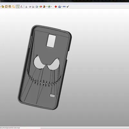Open dropdown arrow beside brown sphere icon

point(46,7)
